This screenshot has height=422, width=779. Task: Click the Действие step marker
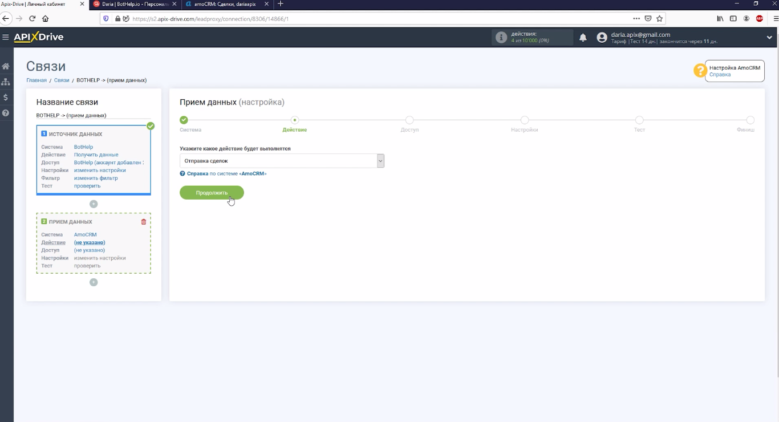pos(294,120)
